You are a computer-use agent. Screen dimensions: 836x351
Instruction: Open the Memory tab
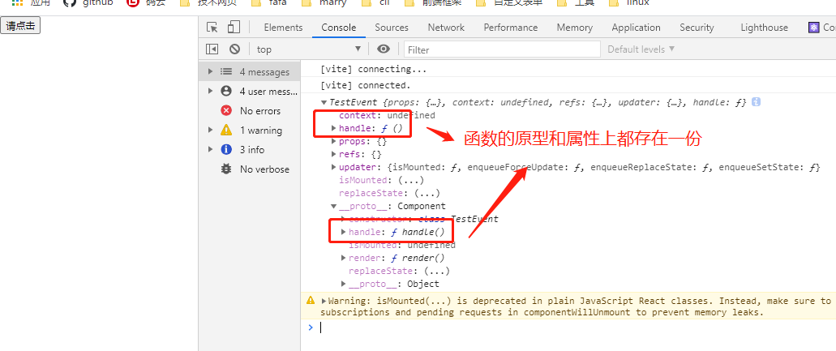574,28
